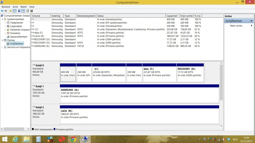
Task: Click the Primaire partitie blue legend swatch
Action: coord(55,129)
